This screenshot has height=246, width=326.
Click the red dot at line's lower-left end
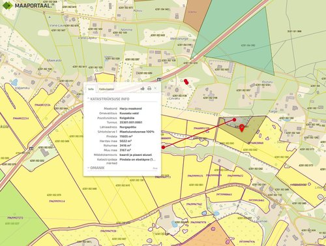163,147
